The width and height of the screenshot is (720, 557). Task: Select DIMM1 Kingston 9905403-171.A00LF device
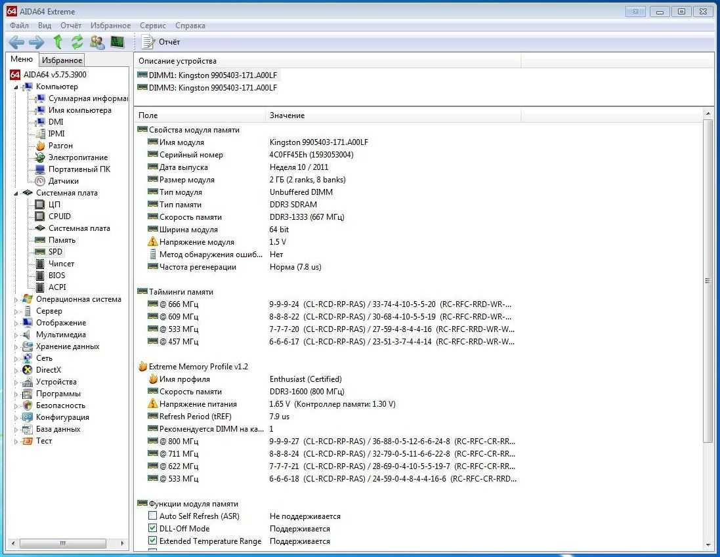[207, 75]
